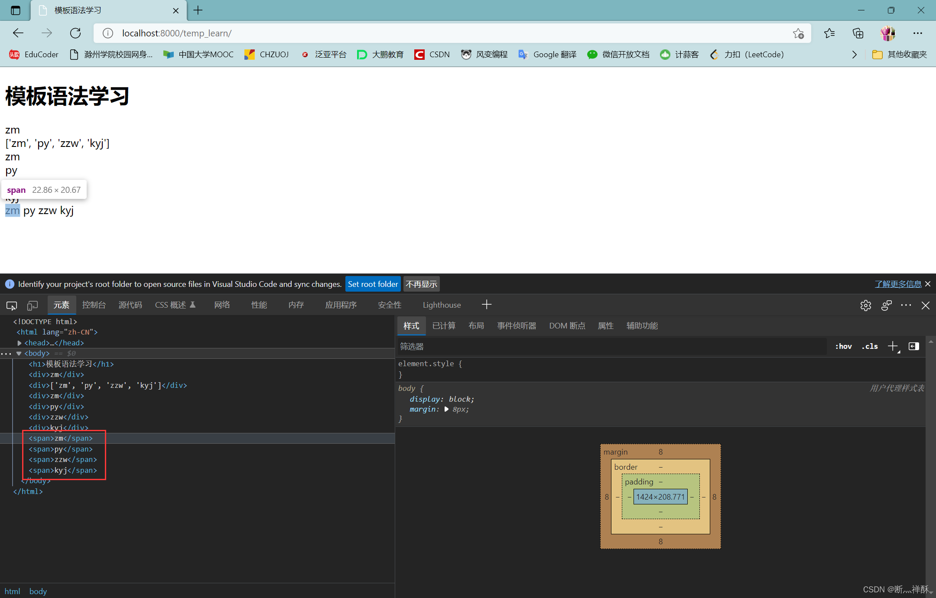Add a new DevTools tool tab
Image resolution: width=936 pixels, height=598 pixels.
pos(487,305)
